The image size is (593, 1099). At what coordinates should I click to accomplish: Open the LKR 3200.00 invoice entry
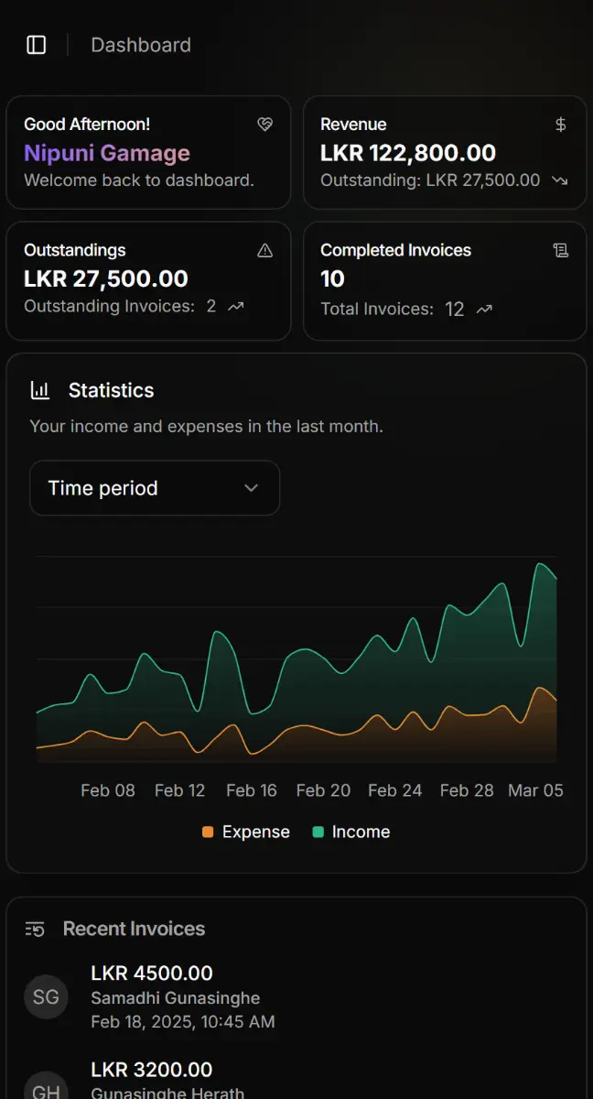(152, 1070)
